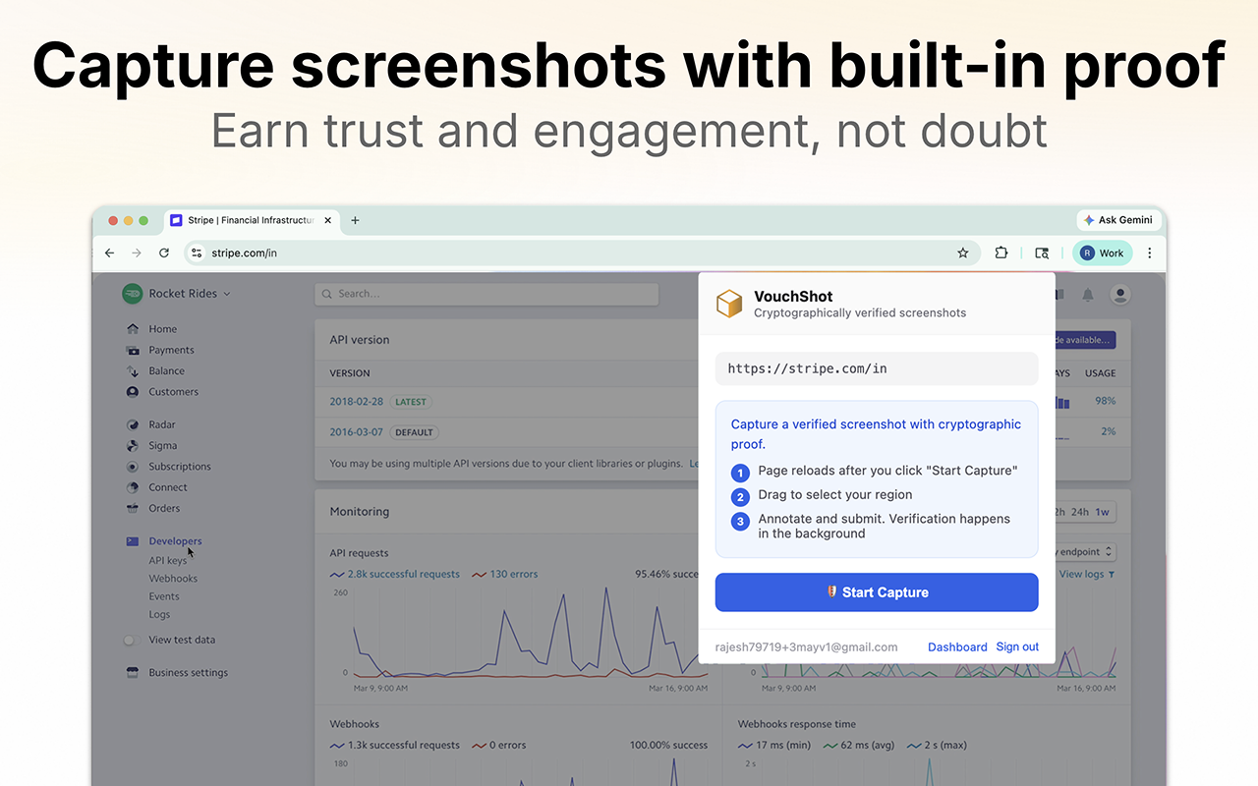The width and height of the screenshot is (1258, 786).
Task: Click the Sign out link
Action: [x=1017, y=647]
